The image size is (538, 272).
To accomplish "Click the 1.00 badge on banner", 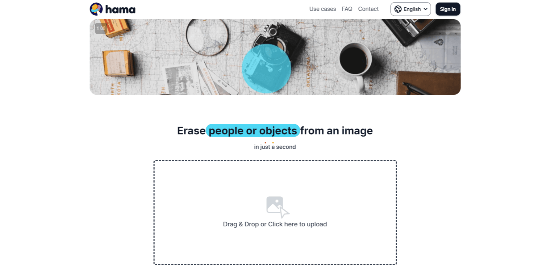I will pyautogui.click(x=101, y=28).
